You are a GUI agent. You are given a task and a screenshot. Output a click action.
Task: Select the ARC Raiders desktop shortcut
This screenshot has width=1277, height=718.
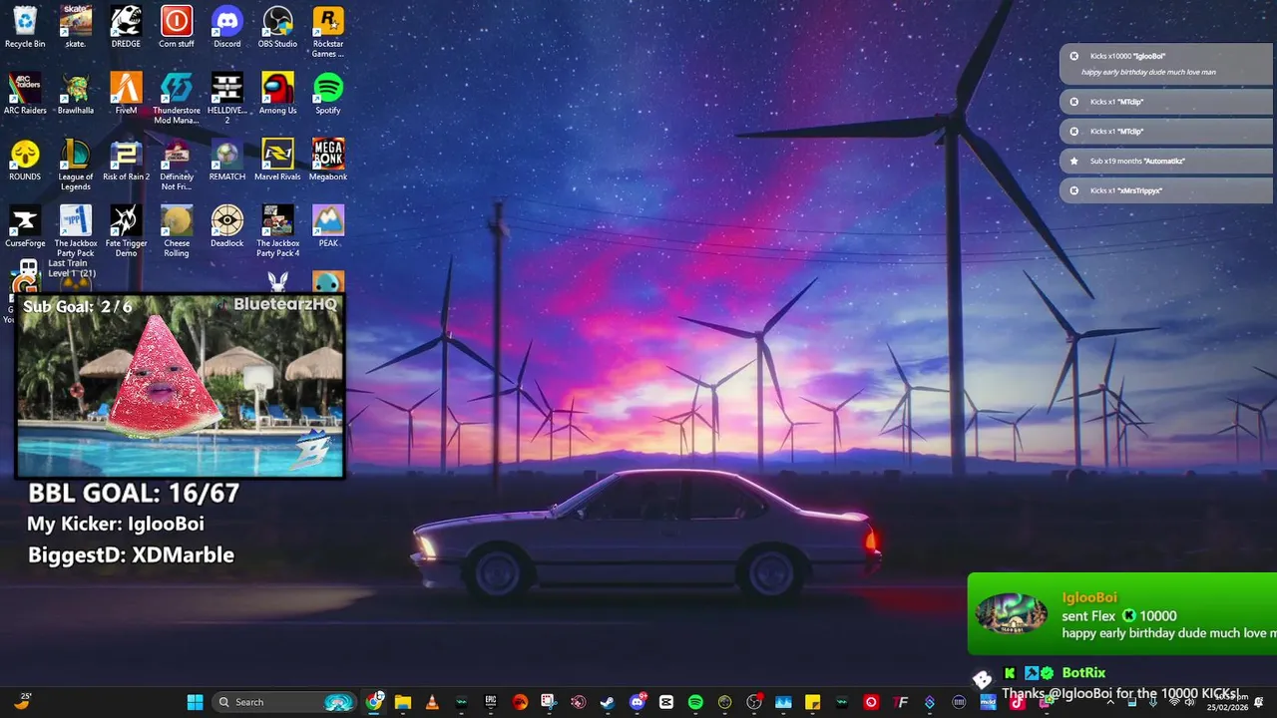(25, 94)
